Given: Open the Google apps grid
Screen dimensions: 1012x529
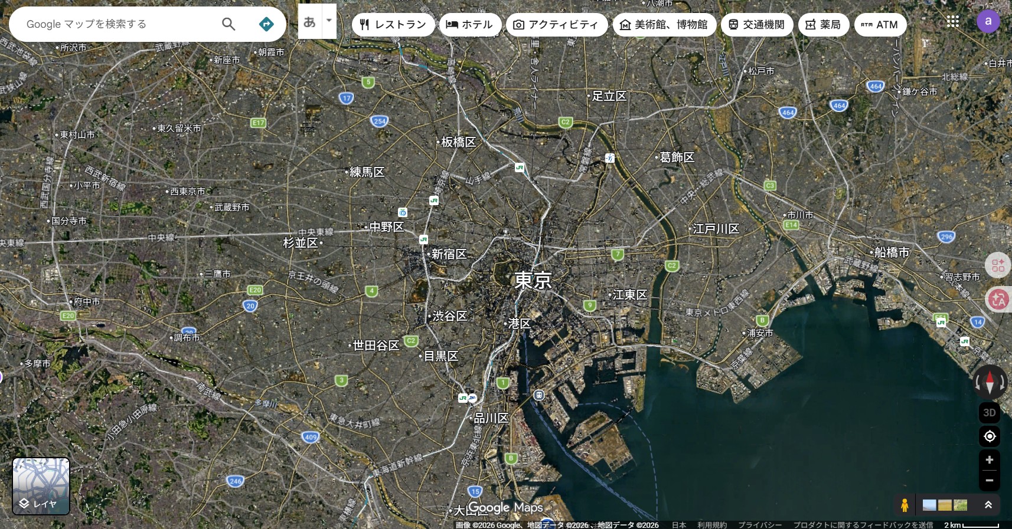Looking at the screenshot, I should pyautogui.click(x=952, y=22).
